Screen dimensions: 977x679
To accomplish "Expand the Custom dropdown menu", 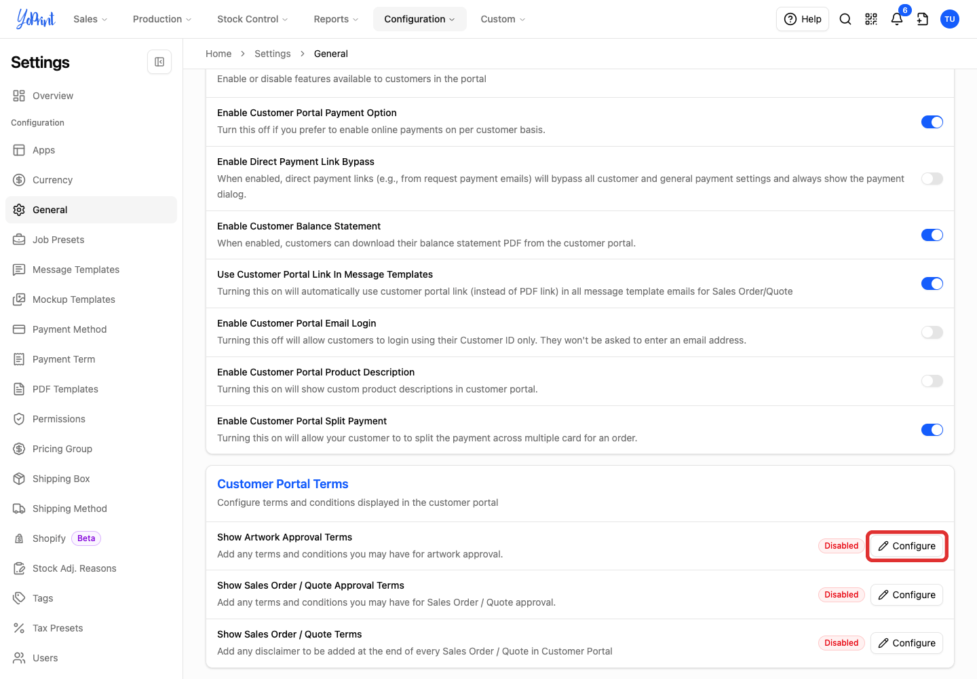I will [503, 19].
